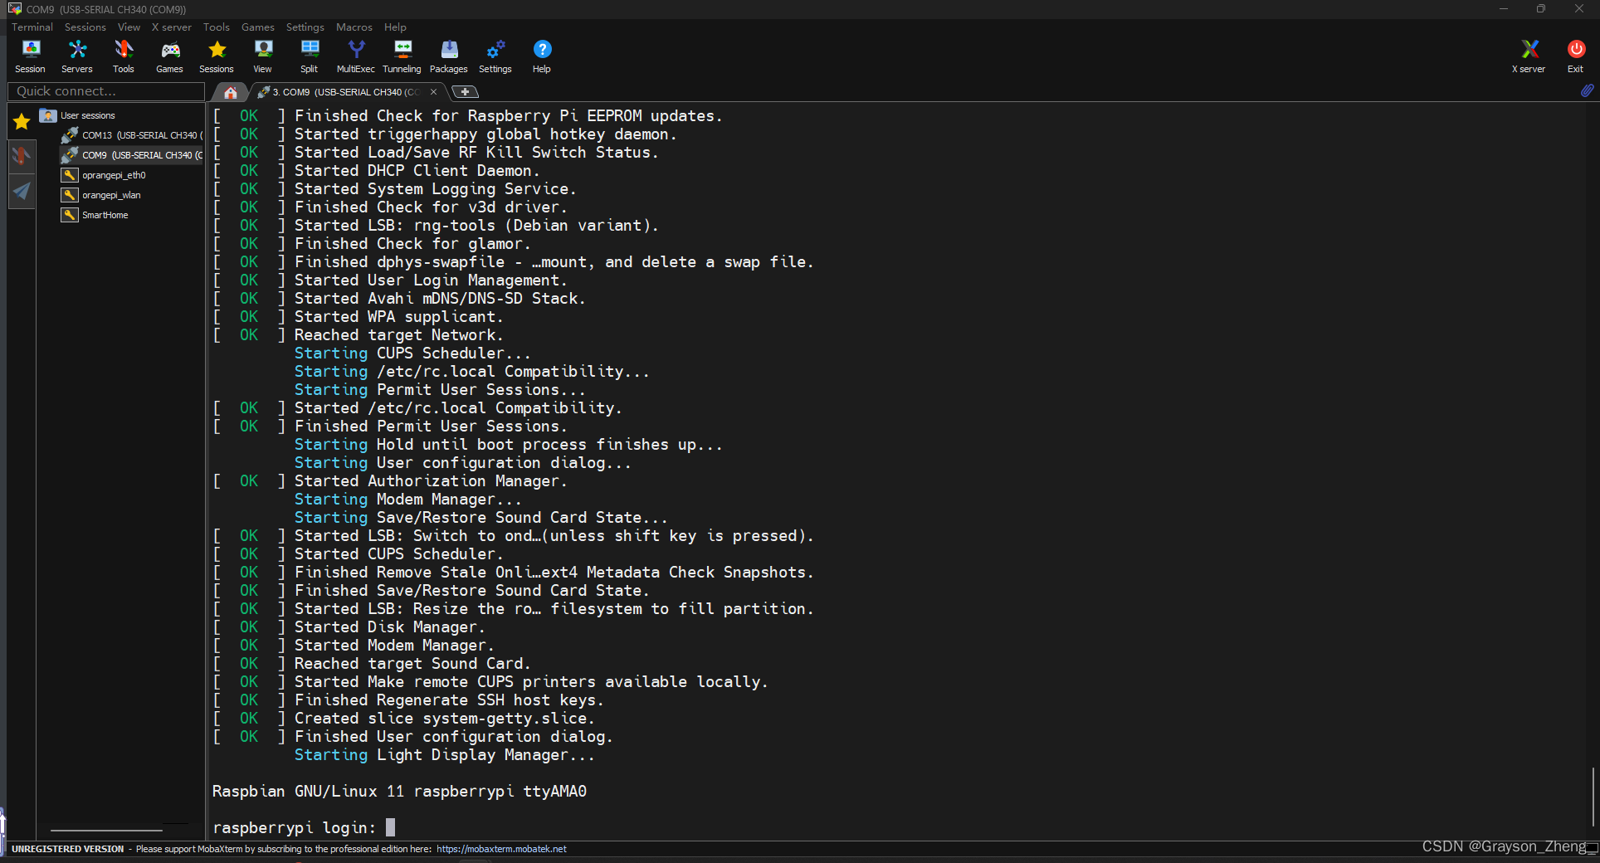Open the Packages toolbar icon
The image size is (1600, 863).
[449, 56]
